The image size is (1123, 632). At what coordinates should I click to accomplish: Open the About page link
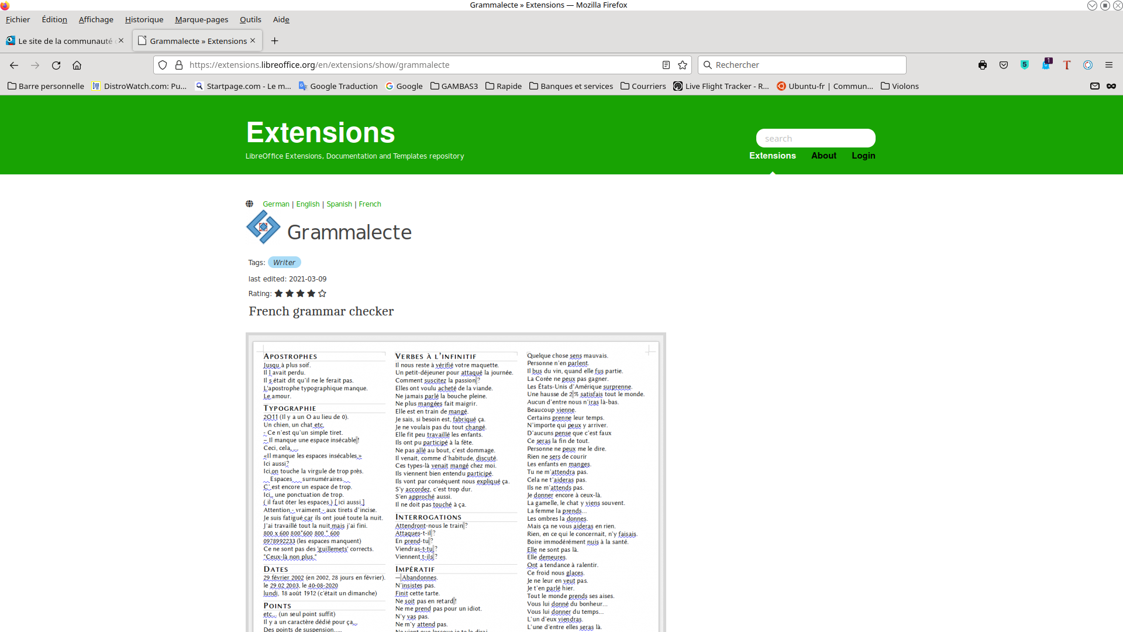click(x=824, y=156)
